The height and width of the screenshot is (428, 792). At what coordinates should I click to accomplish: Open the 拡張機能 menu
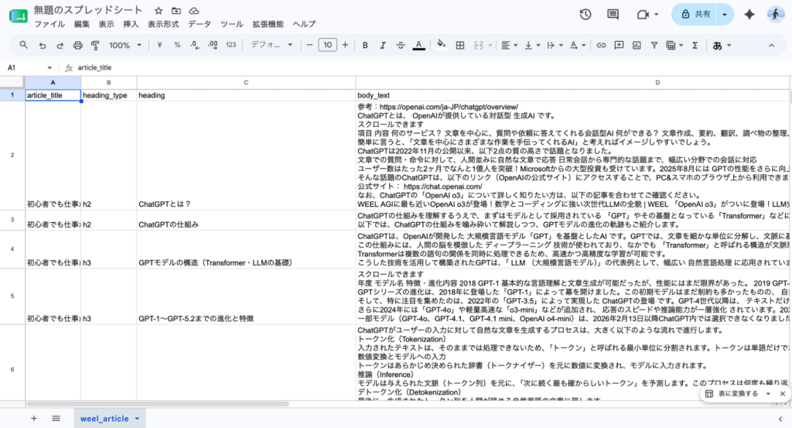coord(268,24)
